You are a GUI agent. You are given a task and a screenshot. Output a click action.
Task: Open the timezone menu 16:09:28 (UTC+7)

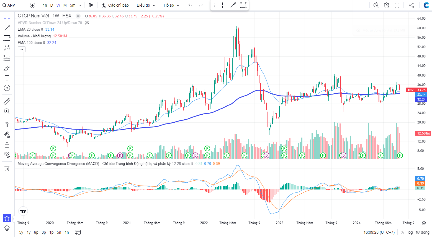pyautogui.click(x=379, y=232)
